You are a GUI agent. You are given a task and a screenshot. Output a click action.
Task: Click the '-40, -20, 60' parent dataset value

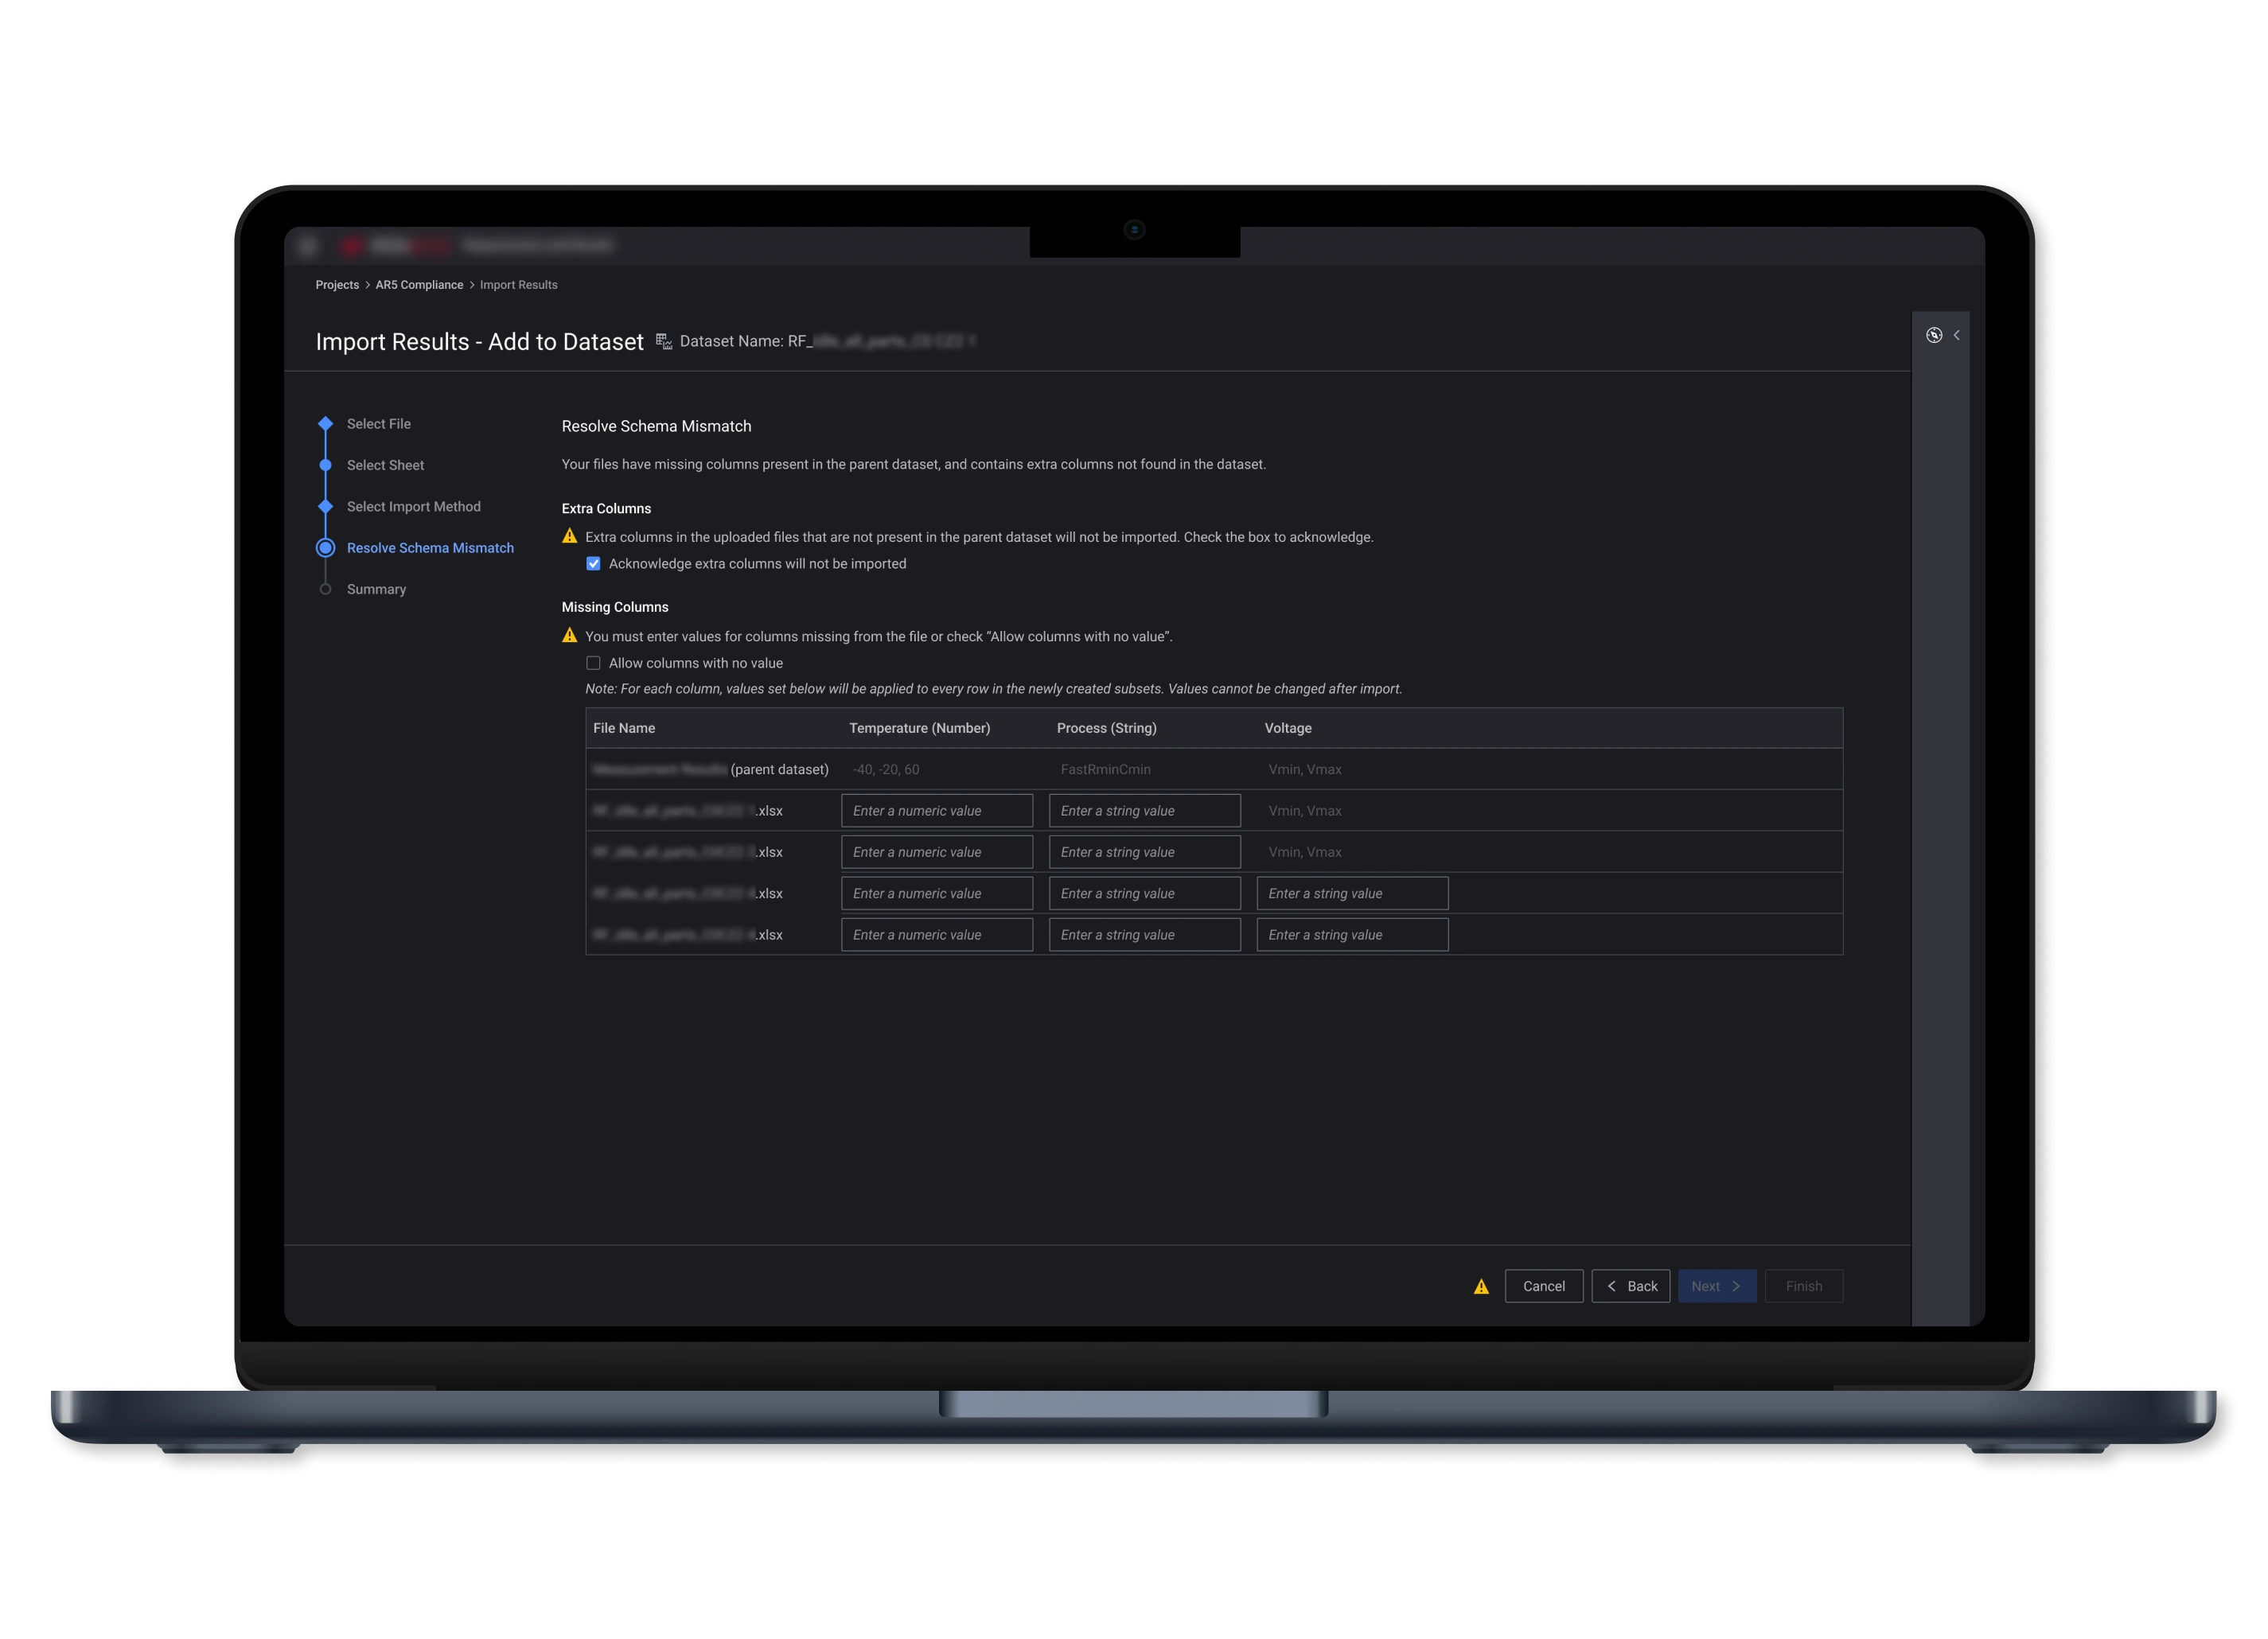coord(886,770)
